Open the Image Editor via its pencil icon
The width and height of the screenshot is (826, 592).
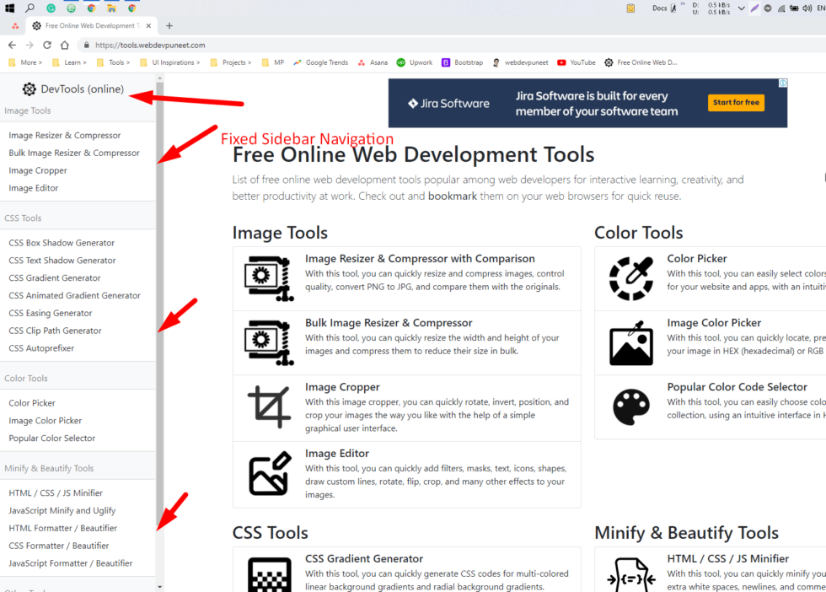pyautogui.click(x=269, y=472)
